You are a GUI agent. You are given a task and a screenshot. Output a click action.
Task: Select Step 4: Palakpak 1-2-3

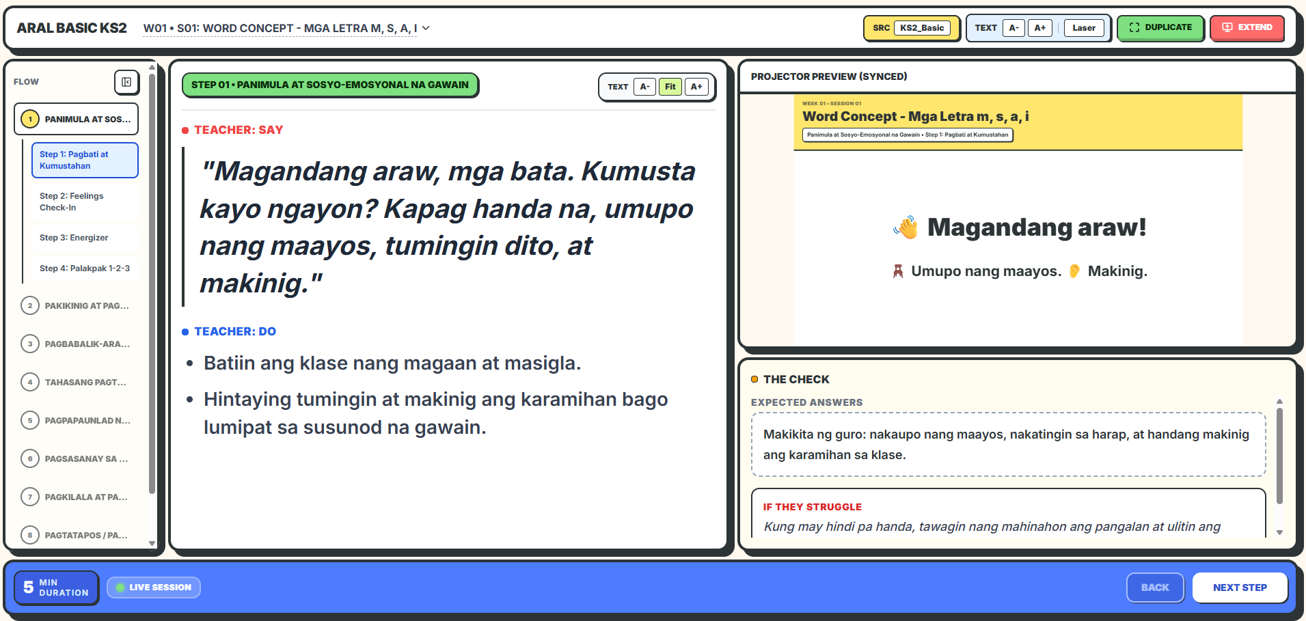[x=85, y=268]
